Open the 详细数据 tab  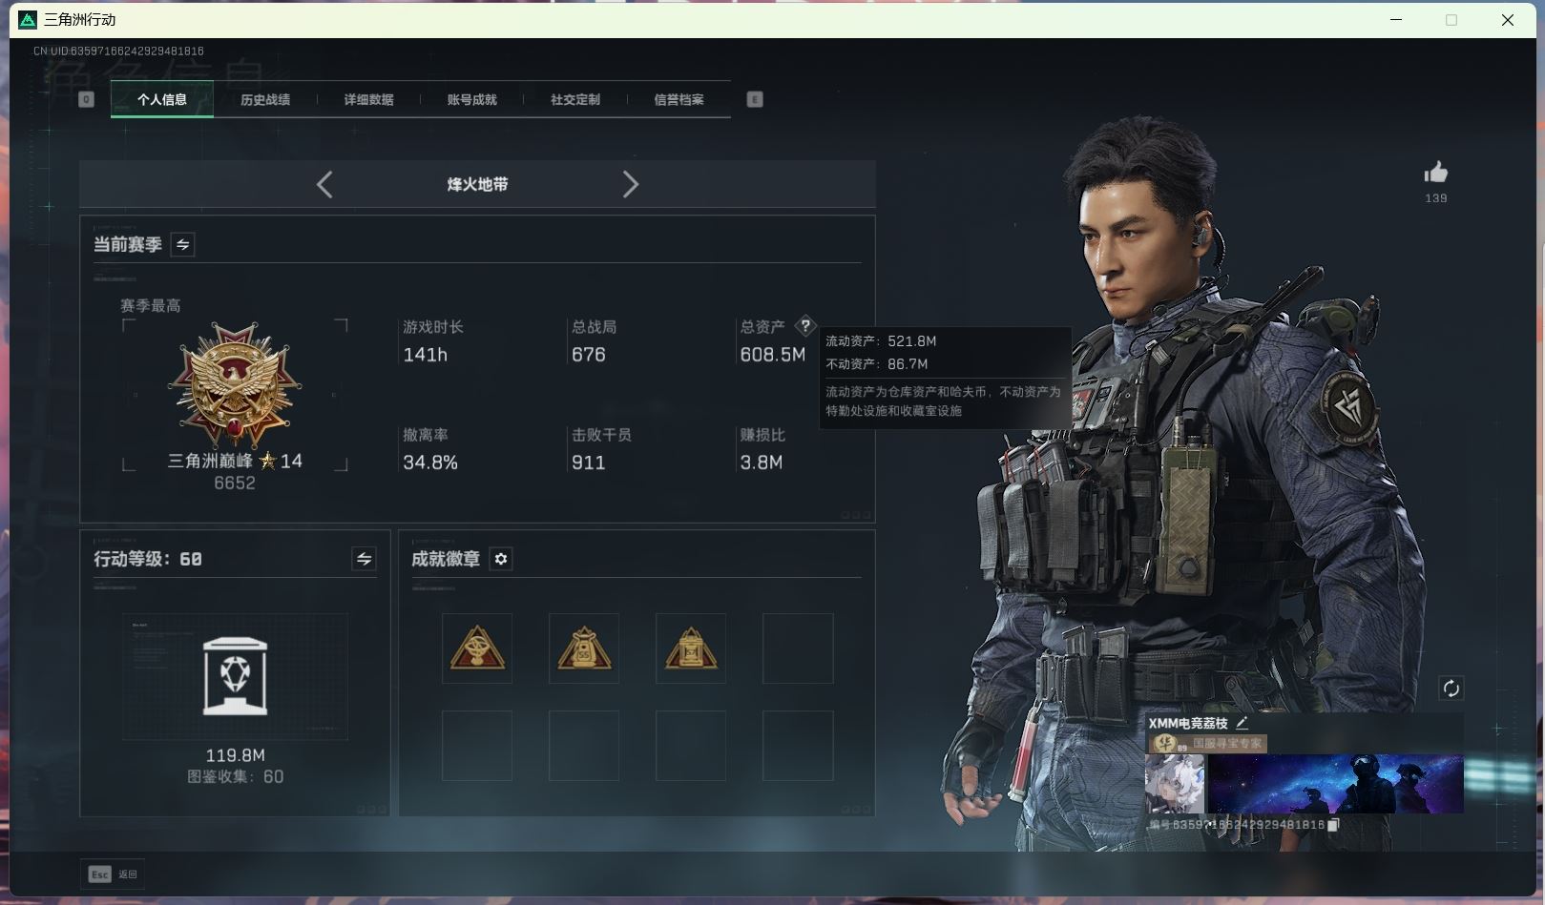pos(368,100)
